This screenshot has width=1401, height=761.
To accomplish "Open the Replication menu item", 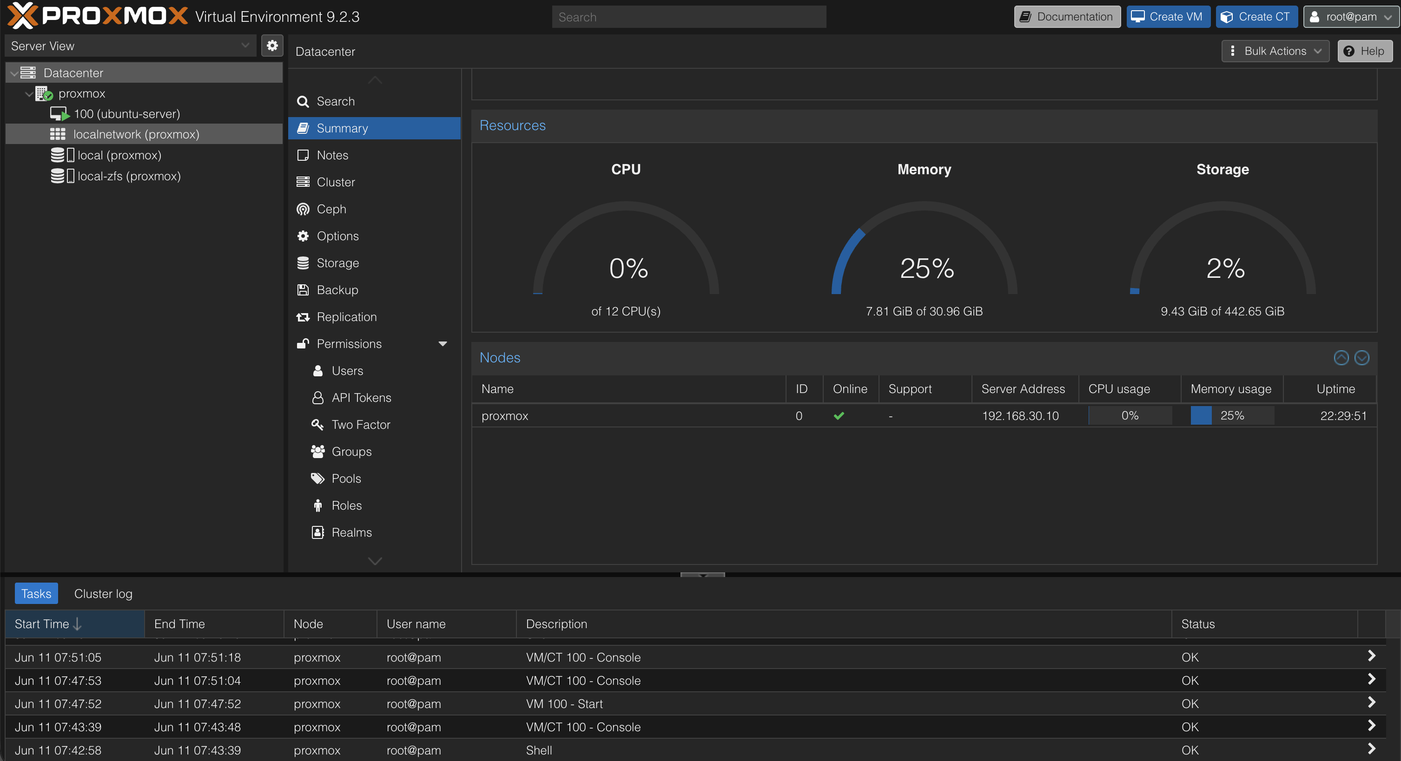I will (x=374, y=317).
